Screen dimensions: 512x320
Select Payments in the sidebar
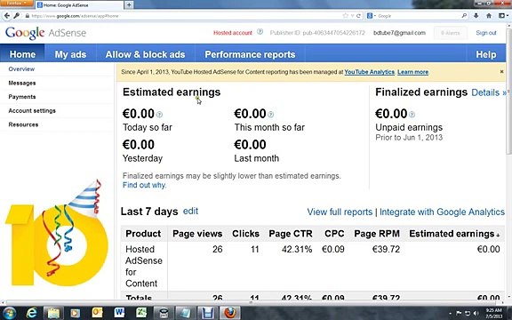click(22, 97)
